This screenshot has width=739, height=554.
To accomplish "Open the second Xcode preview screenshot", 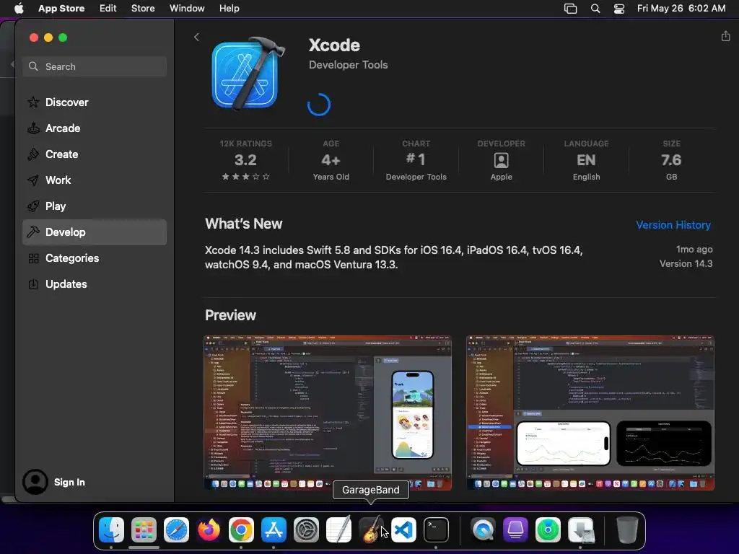I will coord(590,413).
